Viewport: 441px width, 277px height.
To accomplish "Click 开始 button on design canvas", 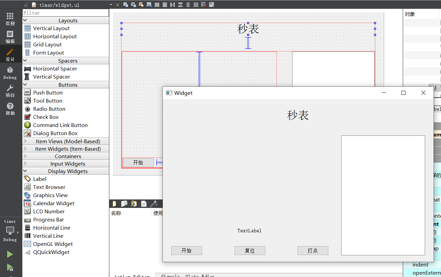I will click(x=138, y=163).
